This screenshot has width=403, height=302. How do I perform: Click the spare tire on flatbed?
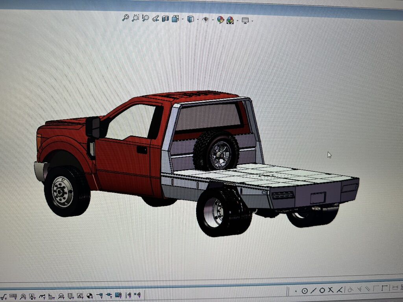coord(216,150)
